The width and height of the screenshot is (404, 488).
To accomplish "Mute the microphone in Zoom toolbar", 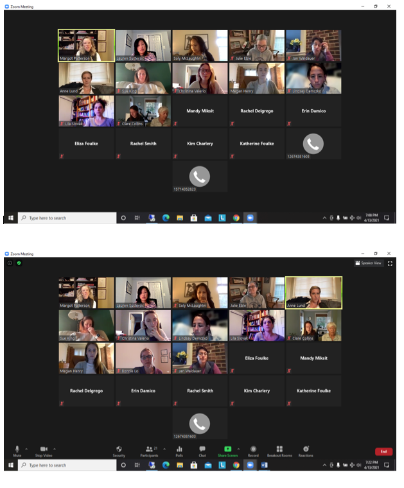I will 17,449.
